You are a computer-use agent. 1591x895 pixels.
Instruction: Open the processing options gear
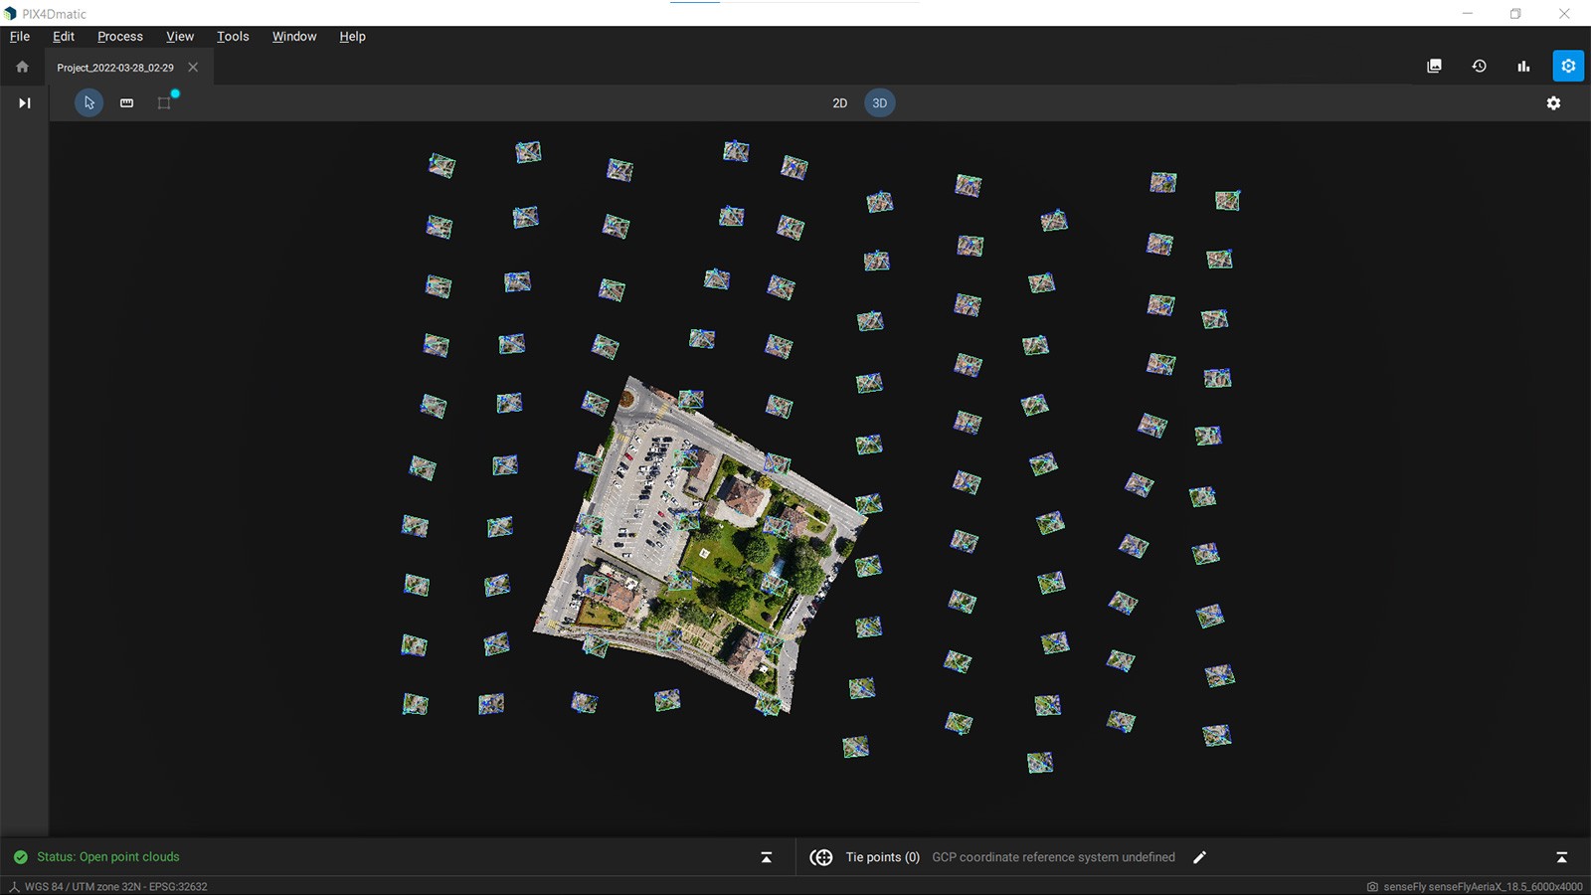pos(1568,66)
